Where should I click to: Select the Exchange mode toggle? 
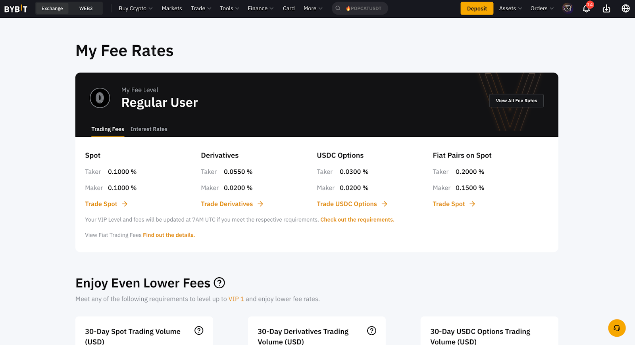point(52,8)
